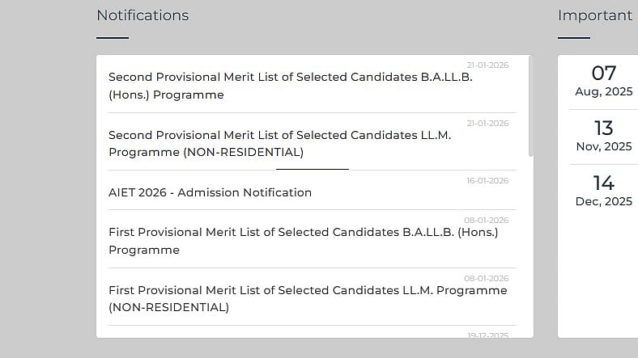Screen dimensions: 638x358
Task: Click the partially visible 19-12-2025 date stamp
Action: pos(487,335)
